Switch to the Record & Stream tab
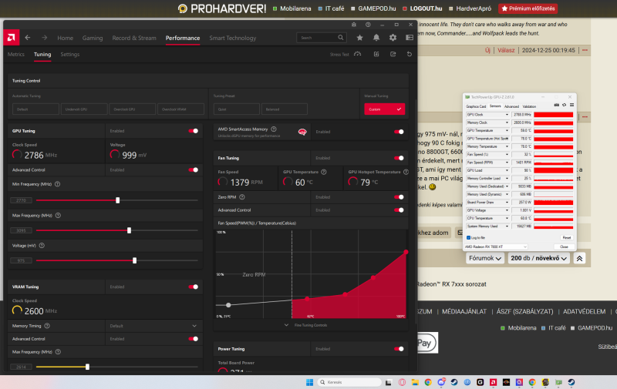The image size is (617, 389). pos(134,38)
